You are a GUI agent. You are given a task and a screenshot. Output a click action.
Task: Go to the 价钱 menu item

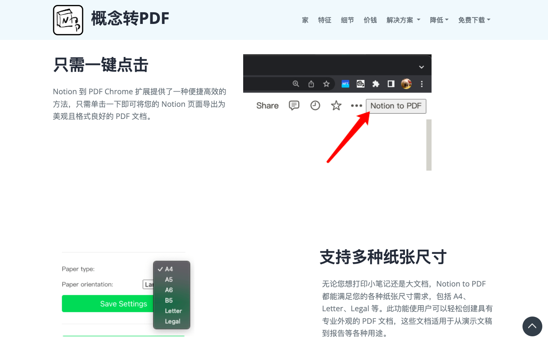click(x=370, y=20)
